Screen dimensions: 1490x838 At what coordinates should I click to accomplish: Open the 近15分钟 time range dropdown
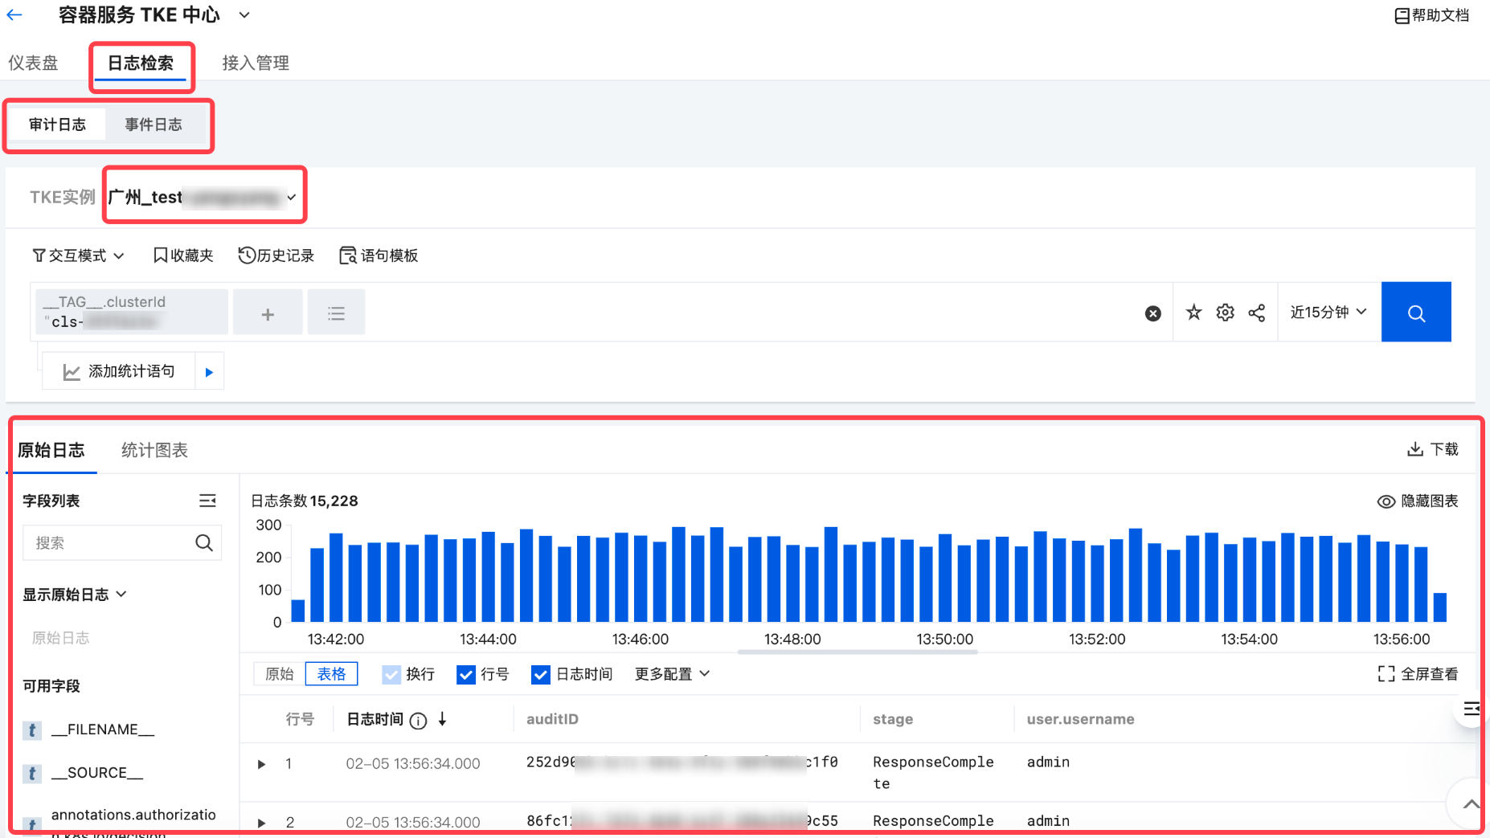point(1328,312)
